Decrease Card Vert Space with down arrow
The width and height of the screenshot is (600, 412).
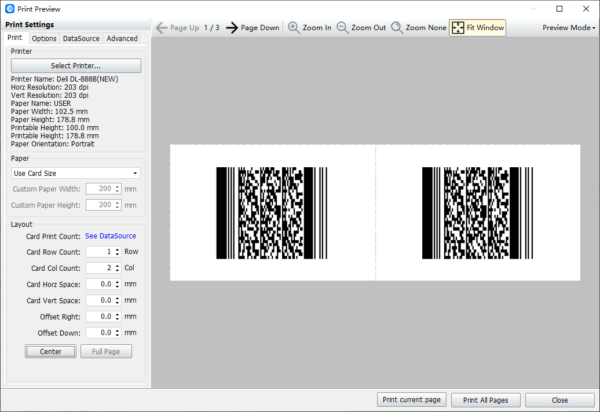click(117, 303)
